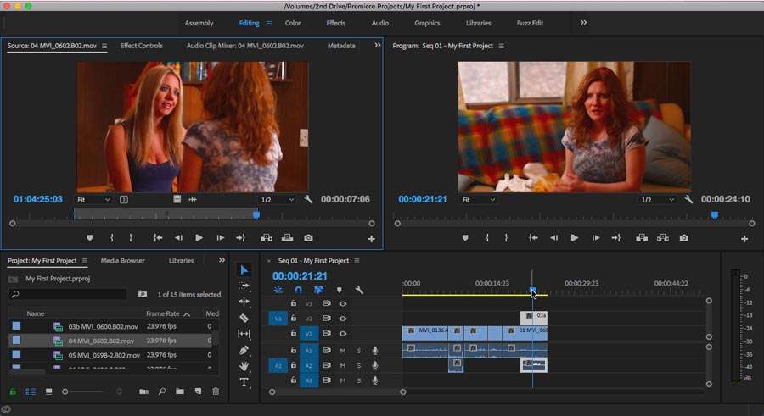
Task: Open Editing workspace menu icon
Action: pos(269,23)
